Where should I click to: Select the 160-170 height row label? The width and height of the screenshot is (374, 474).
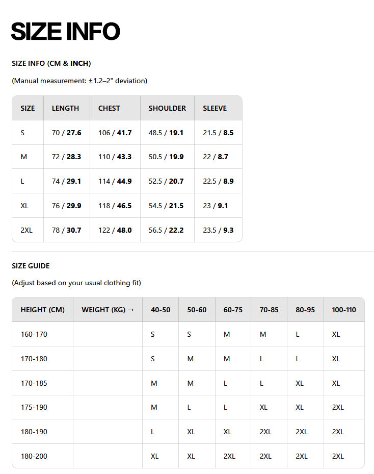point(34,334)
